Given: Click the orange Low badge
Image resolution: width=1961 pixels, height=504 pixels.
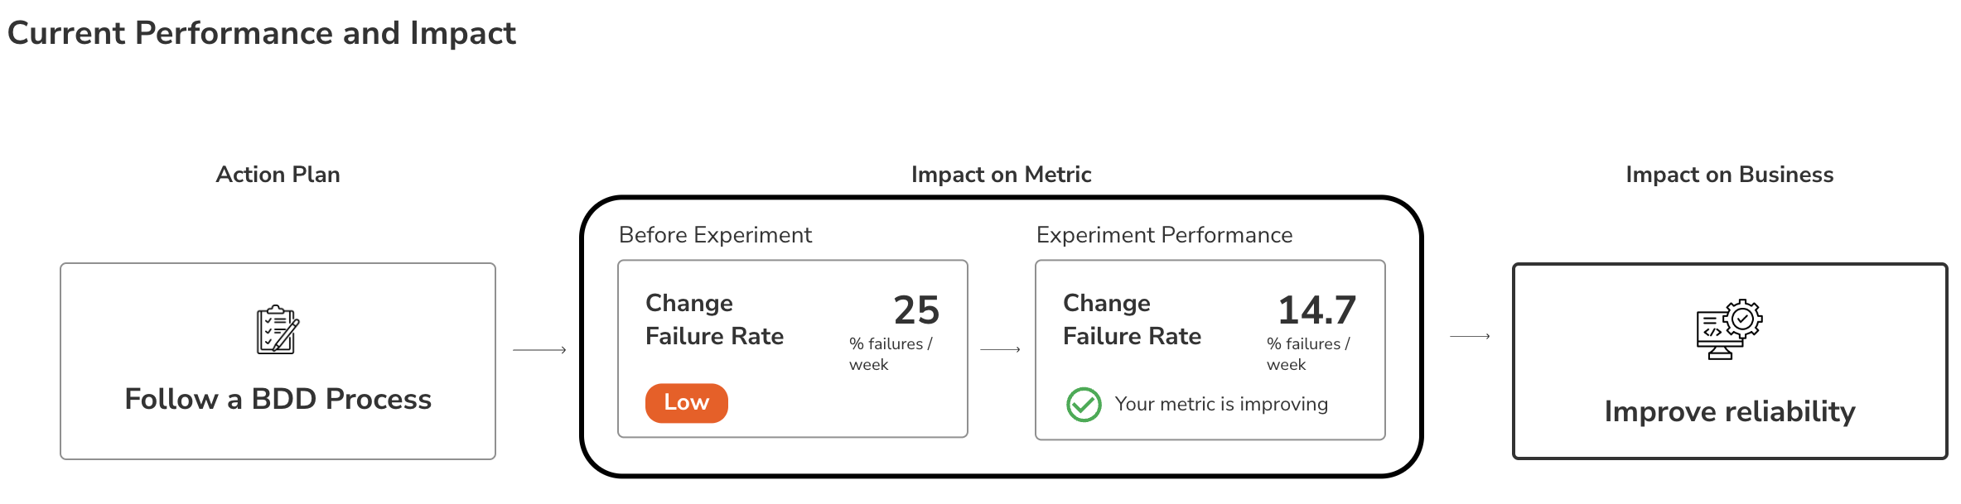Looking at the screenshot, I should pyautogui.click(x=686, y=403).
